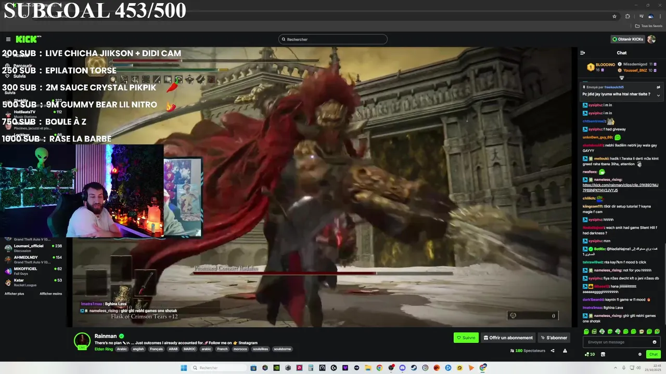Click channel points balance 10
The image size is (666, 374).
click(x=590, y=354)
